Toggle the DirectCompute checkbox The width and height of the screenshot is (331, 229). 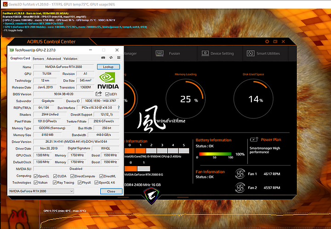point(72,176)
